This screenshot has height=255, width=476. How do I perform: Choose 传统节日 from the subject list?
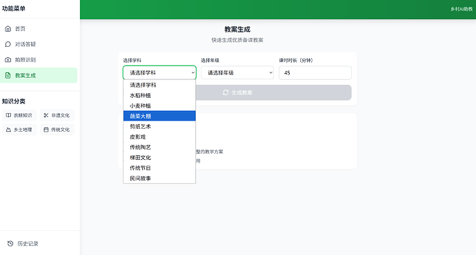click(x=159, y=167)
